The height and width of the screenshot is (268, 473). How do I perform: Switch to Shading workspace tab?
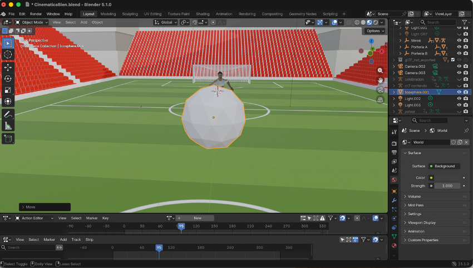[x=203, y=14]
